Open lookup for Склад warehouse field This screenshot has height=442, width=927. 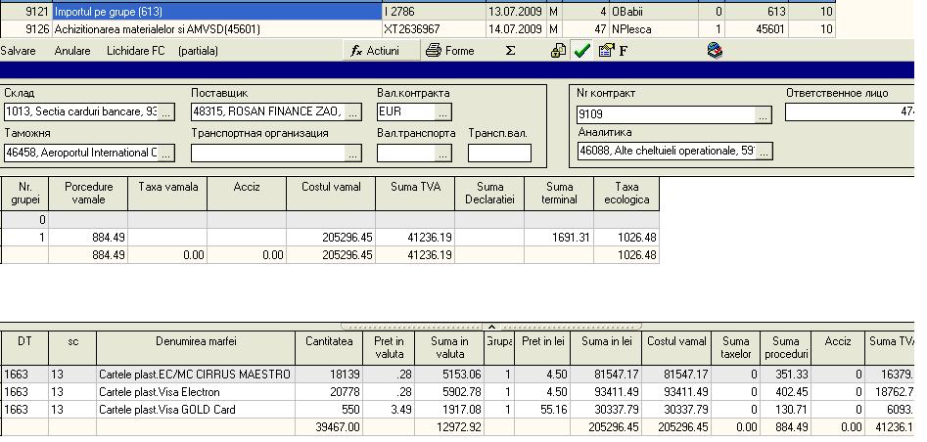tap(166, 112)
